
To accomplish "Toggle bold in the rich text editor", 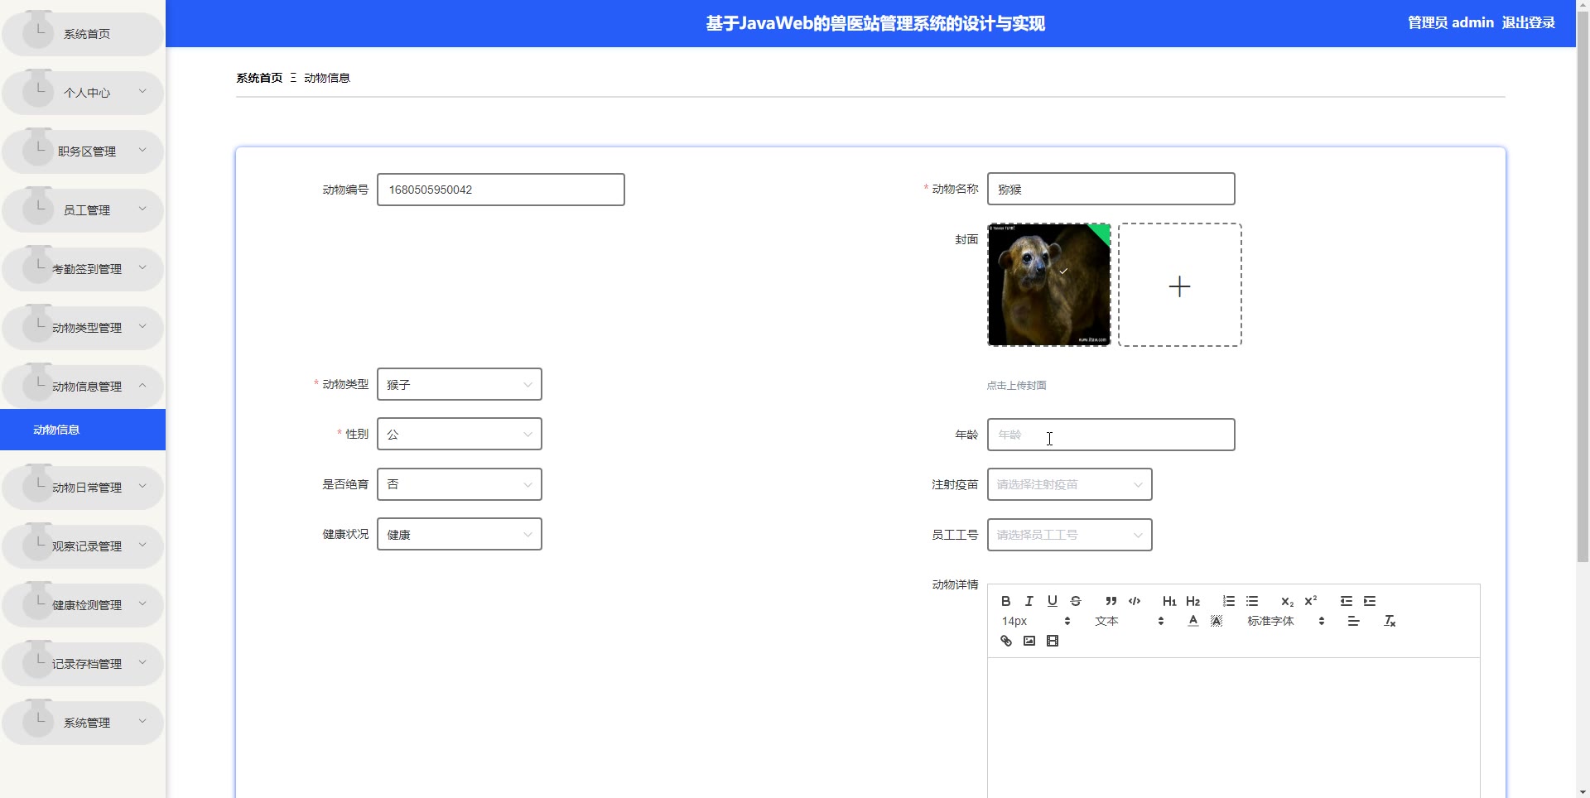I will (x=1005, y=601).
